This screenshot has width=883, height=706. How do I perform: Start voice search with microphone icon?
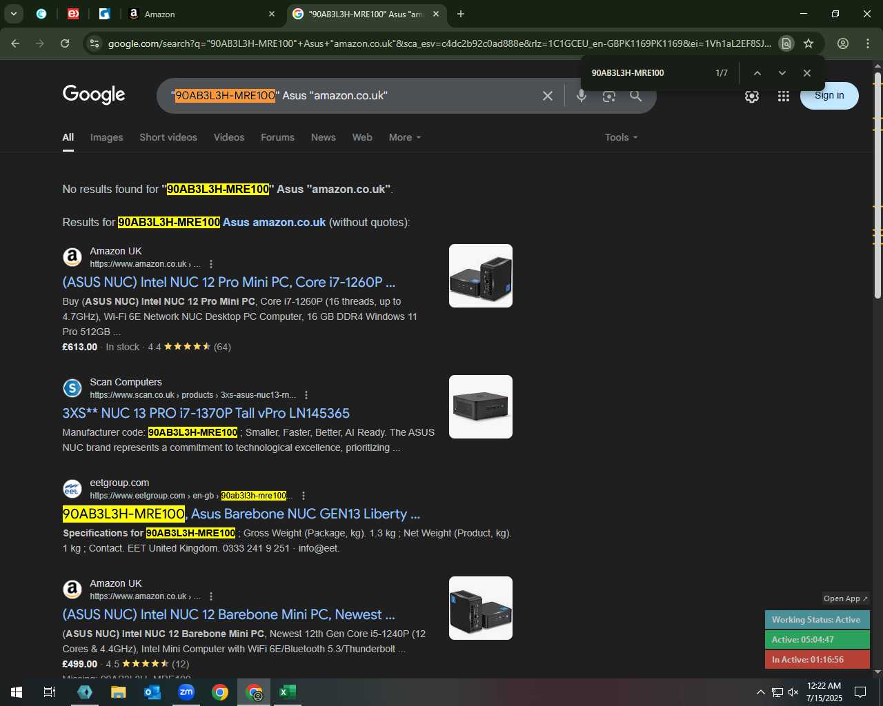(582, 96)
